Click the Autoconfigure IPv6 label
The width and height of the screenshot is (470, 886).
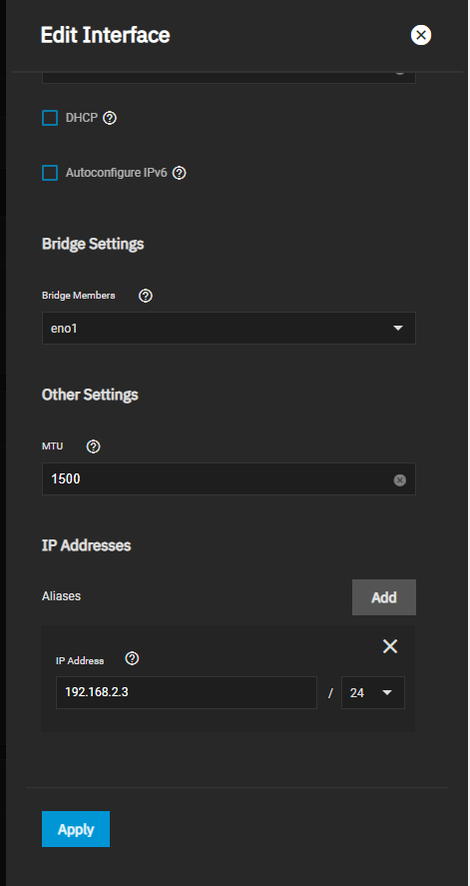[116, 173]
